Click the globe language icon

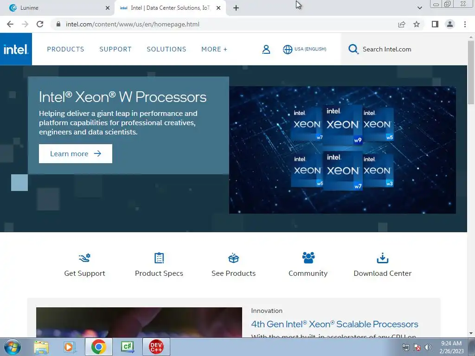[x=288, y=49]
